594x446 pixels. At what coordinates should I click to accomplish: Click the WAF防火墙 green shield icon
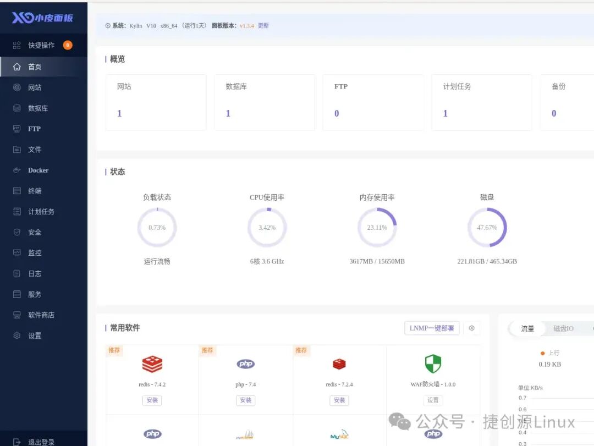433,364
